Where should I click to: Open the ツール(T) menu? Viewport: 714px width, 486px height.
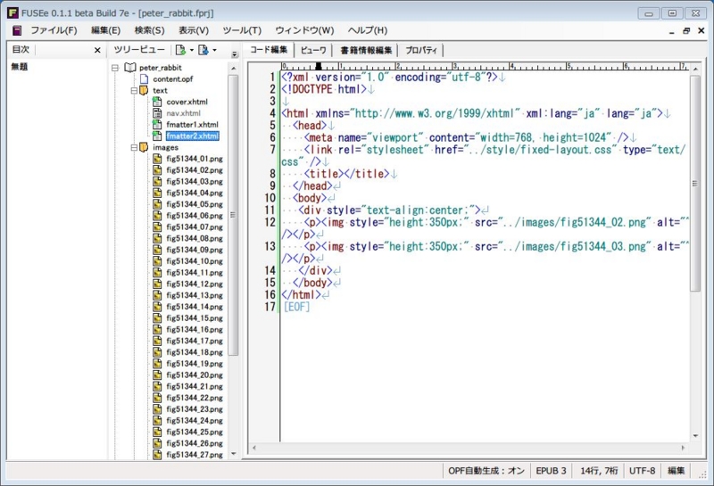coord(242,30)
